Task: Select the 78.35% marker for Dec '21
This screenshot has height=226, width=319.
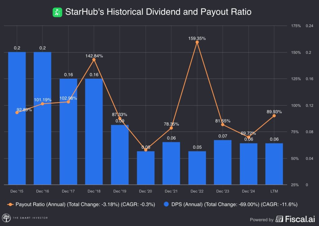Action: [171, 128]
